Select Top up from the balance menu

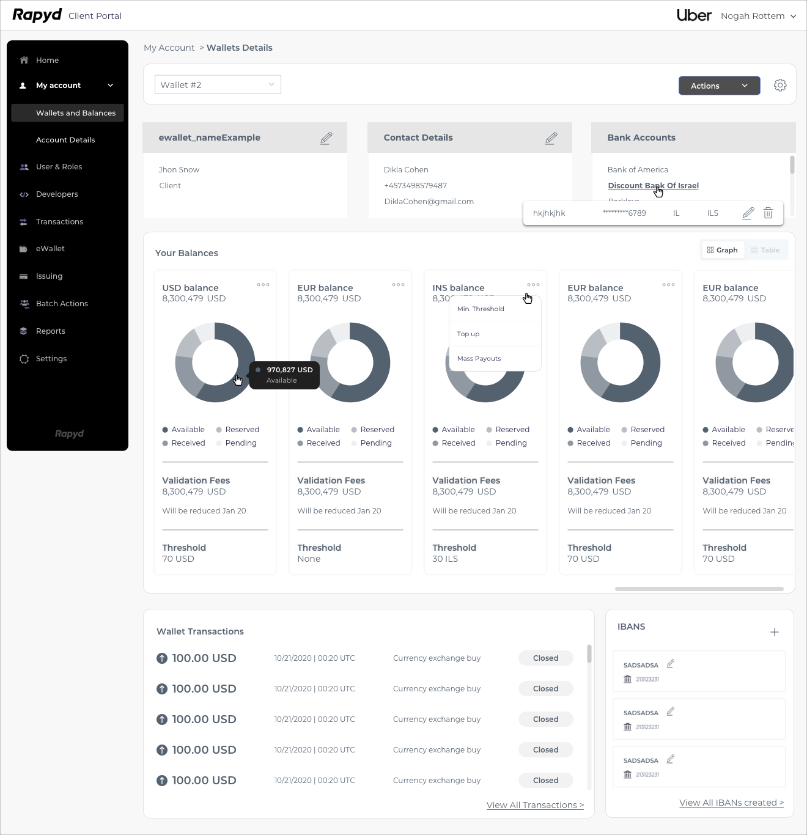point(468,334)
